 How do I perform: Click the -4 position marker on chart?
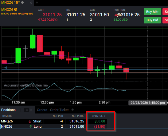coord(5,68)
